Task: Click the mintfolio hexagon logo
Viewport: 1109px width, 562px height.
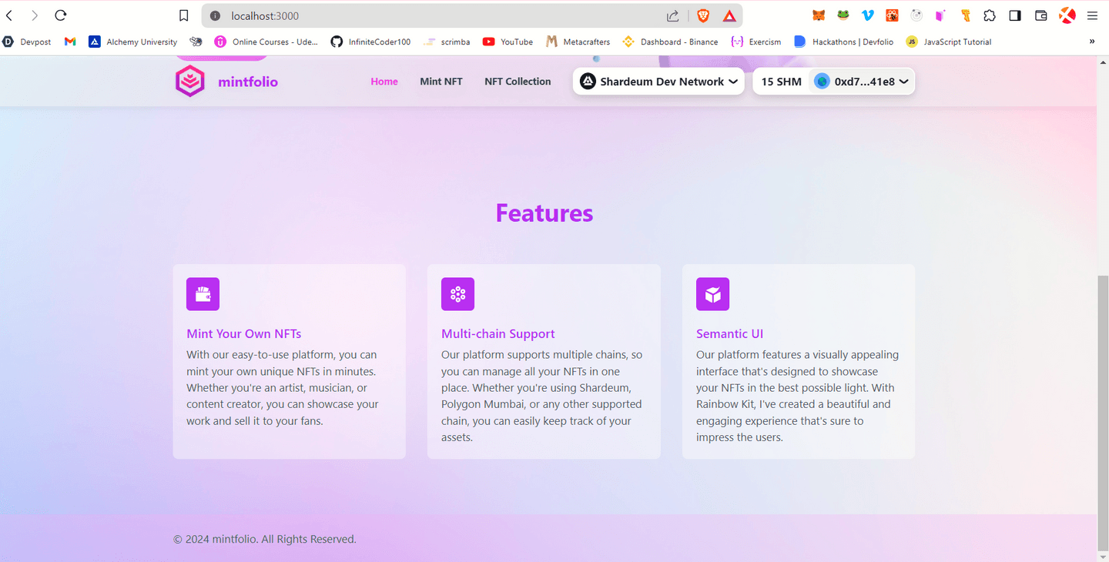Action: coord(189,81)
